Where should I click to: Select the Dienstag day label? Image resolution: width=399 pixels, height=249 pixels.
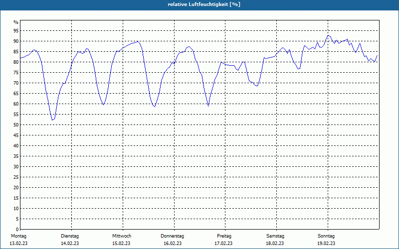point(70,236)
